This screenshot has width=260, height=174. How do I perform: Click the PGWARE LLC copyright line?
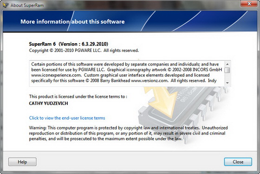point(84,51)
